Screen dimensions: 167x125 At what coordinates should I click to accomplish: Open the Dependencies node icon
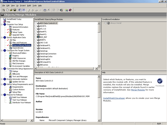click(10, 48)
